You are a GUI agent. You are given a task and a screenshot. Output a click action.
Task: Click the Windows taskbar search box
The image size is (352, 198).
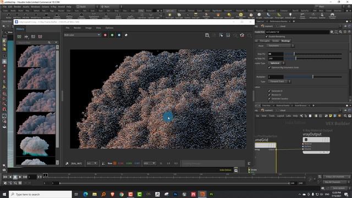point(40,194)
